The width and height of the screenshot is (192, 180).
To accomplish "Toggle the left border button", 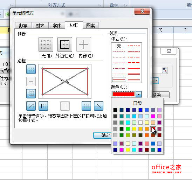I will coord(43,106).
